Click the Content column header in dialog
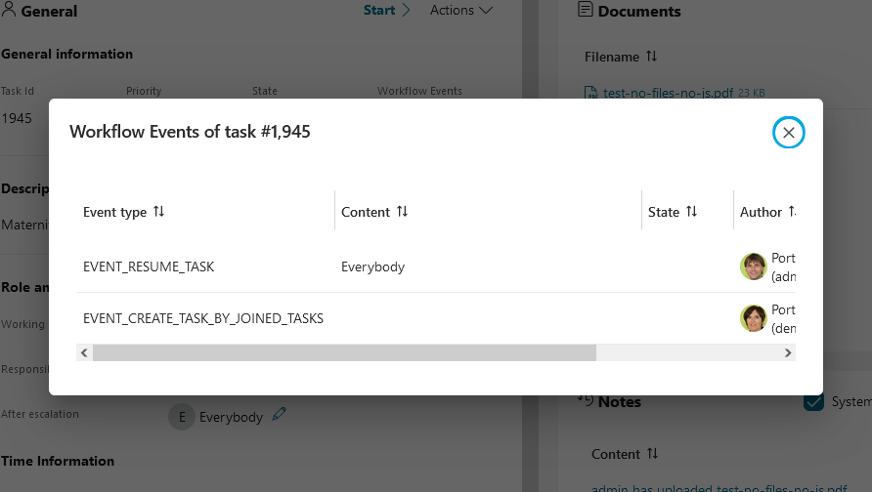Image resolution: width=872 pixels, height=492 pixels. click(x=488, y=212)
